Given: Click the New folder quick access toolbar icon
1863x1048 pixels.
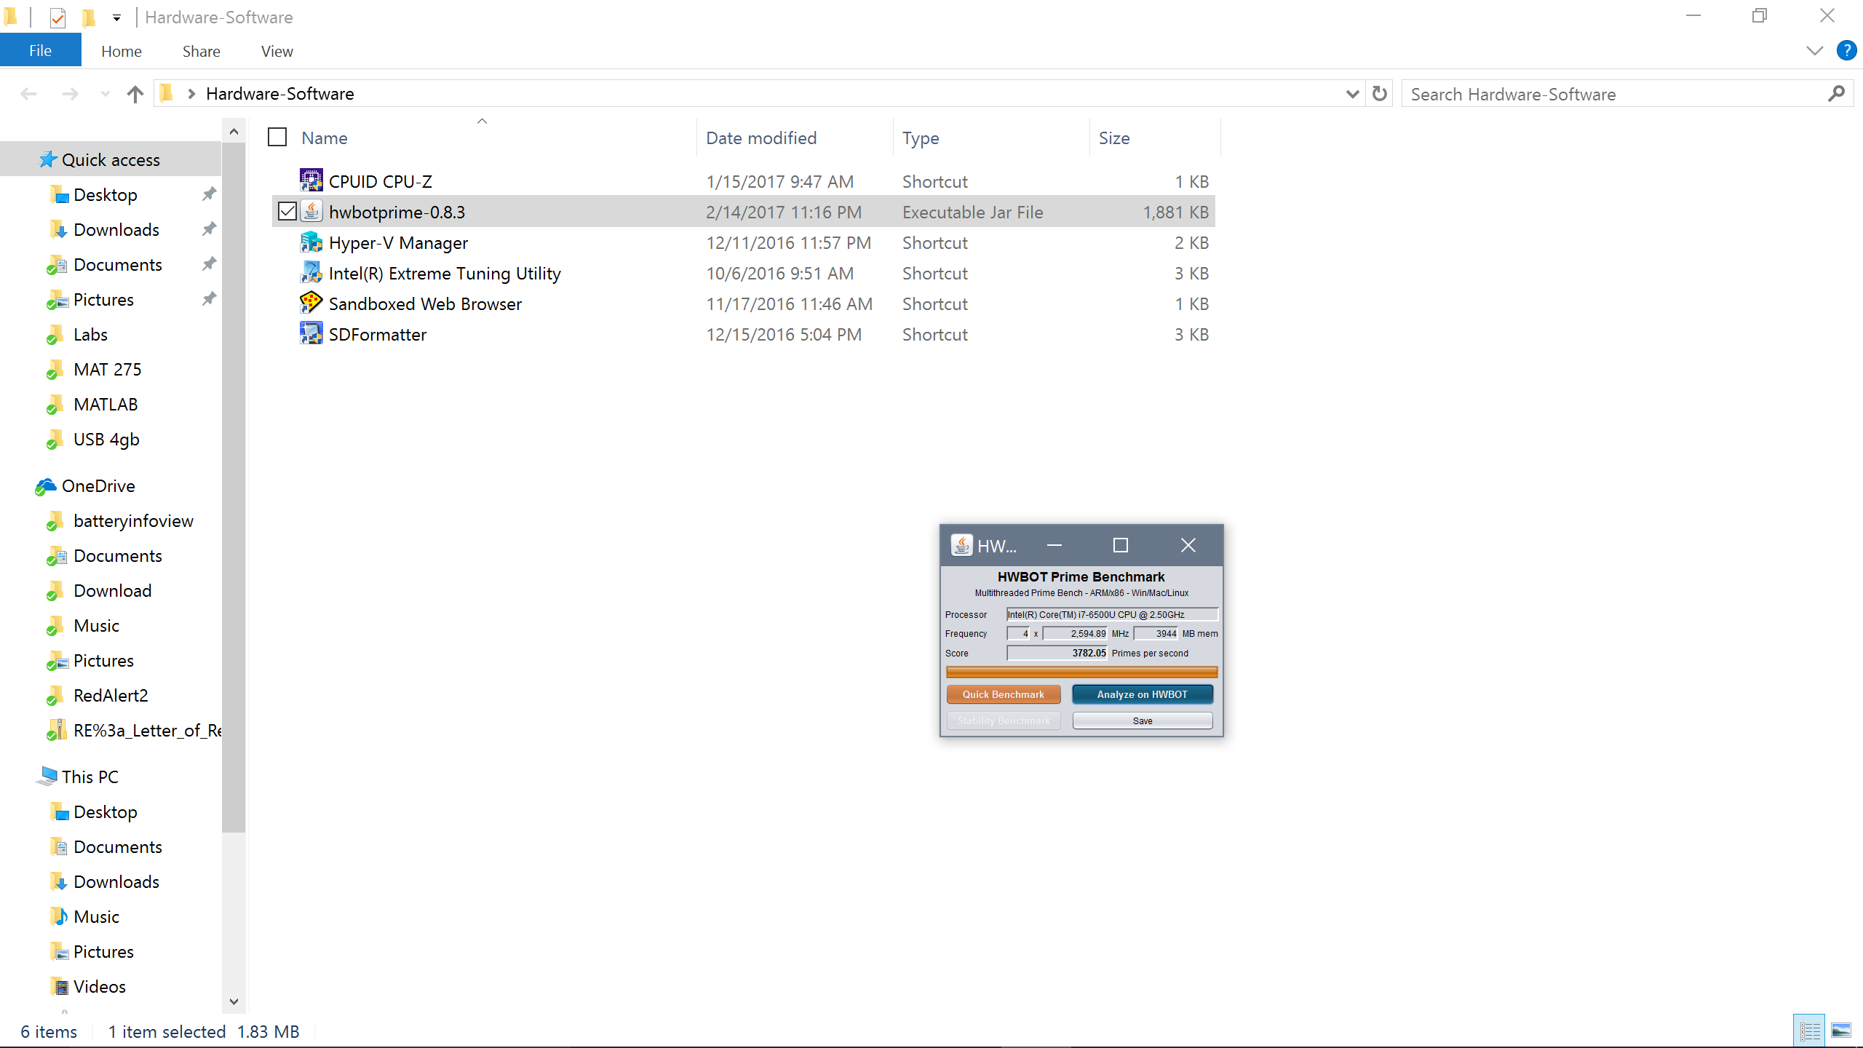Looking at the screenshot, I should 88,17.
